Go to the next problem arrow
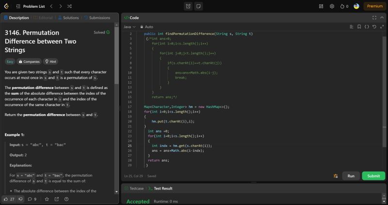The height and width of the screenshot is (205, 388). (60, 6)
